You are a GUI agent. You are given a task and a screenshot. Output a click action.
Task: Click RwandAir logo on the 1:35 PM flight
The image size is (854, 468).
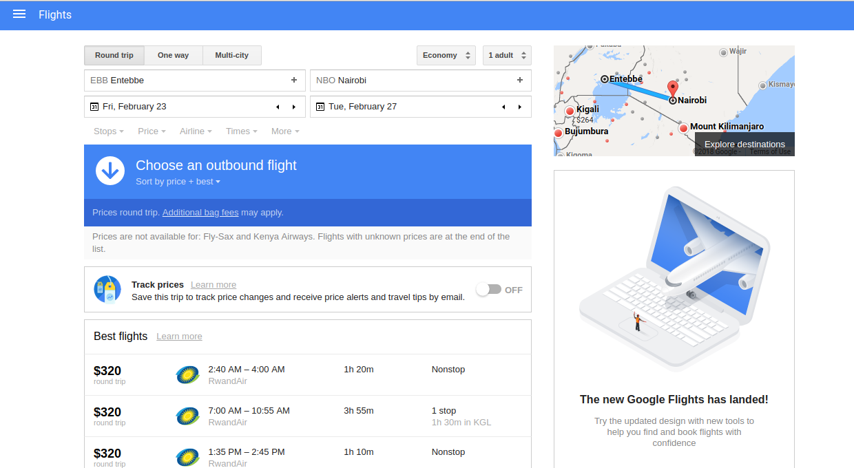187,458
